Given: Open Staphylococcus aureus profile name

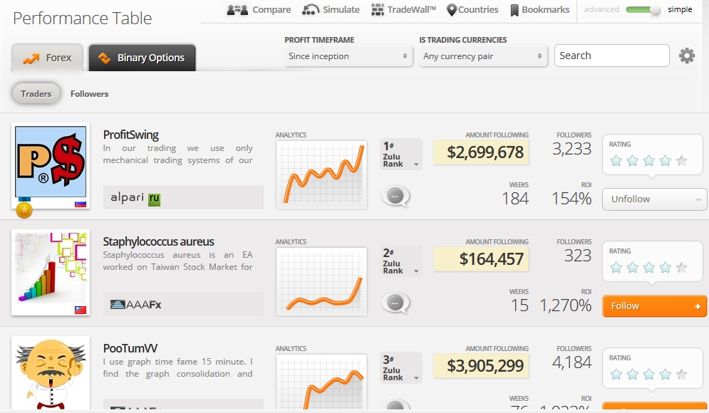Looking at the screenshot, I should (158, 241).
